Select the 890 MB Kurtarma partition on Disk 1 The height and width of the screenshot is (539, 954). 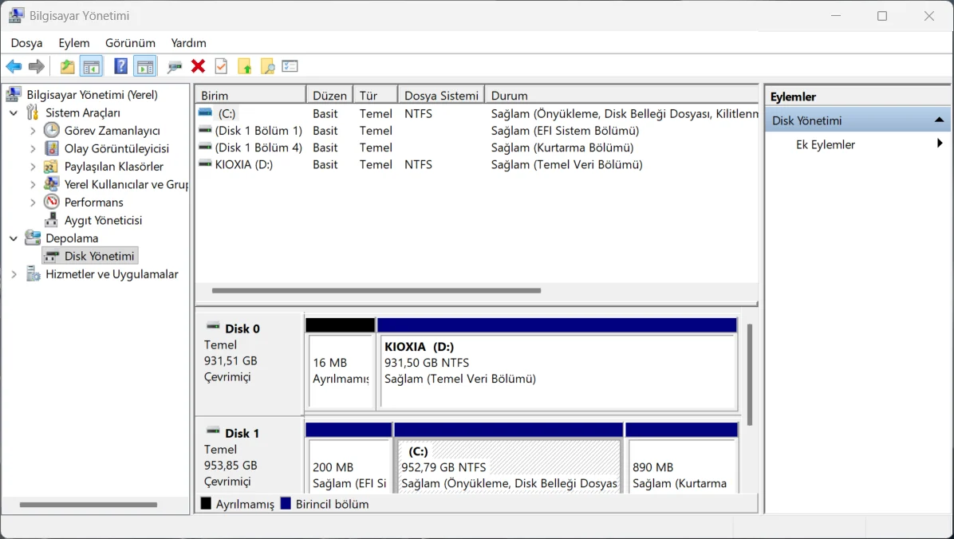point(681,458)
